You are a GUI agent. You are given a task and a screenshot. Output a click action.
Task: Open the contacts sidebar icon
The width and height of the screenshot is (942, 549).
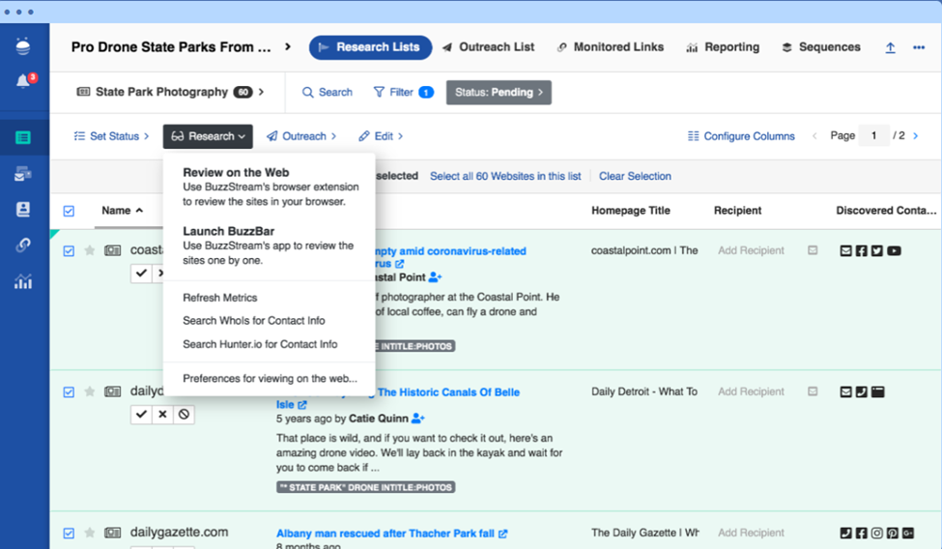pyautogui.click(x=23, y=209)
